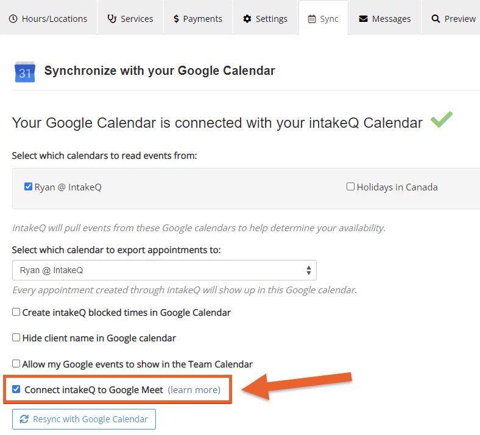Enable Hide client name in Google calendar

click(16, 338)
